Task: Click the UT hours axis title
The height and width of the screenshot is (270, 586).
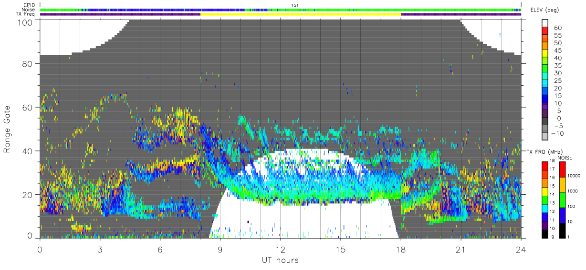Action: 280,260
